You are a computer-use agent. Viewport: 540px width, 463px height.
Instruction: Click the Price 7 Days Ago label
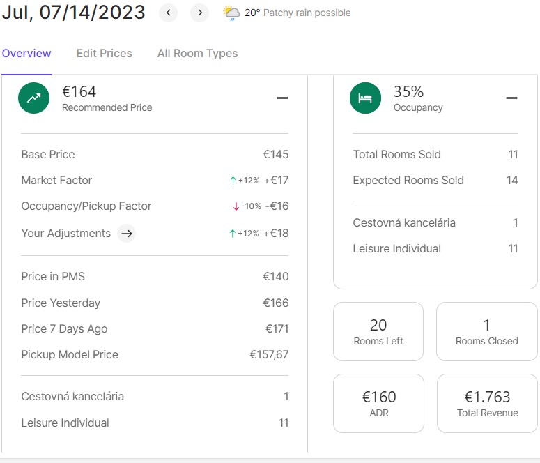(x=64, y=329)
